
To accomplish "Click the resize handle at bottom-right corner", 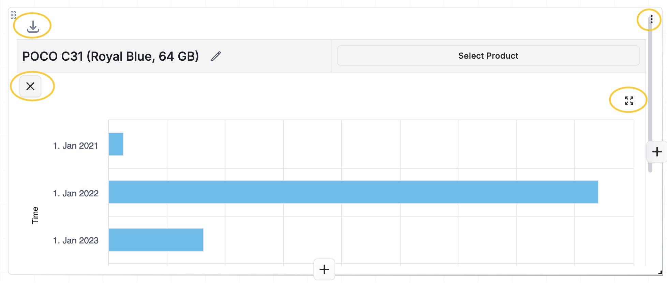I will click(x=660, y=272).
